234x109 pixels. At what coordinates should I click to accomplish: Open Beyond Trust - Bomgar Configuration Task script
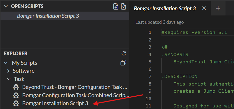[75, 87]
